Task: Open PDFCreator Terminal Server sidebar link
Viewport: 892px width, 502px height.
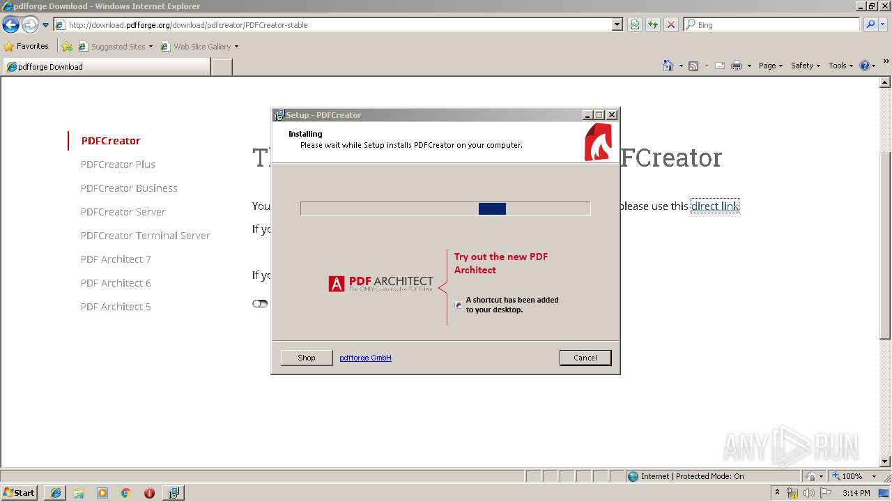Action: 145,236
